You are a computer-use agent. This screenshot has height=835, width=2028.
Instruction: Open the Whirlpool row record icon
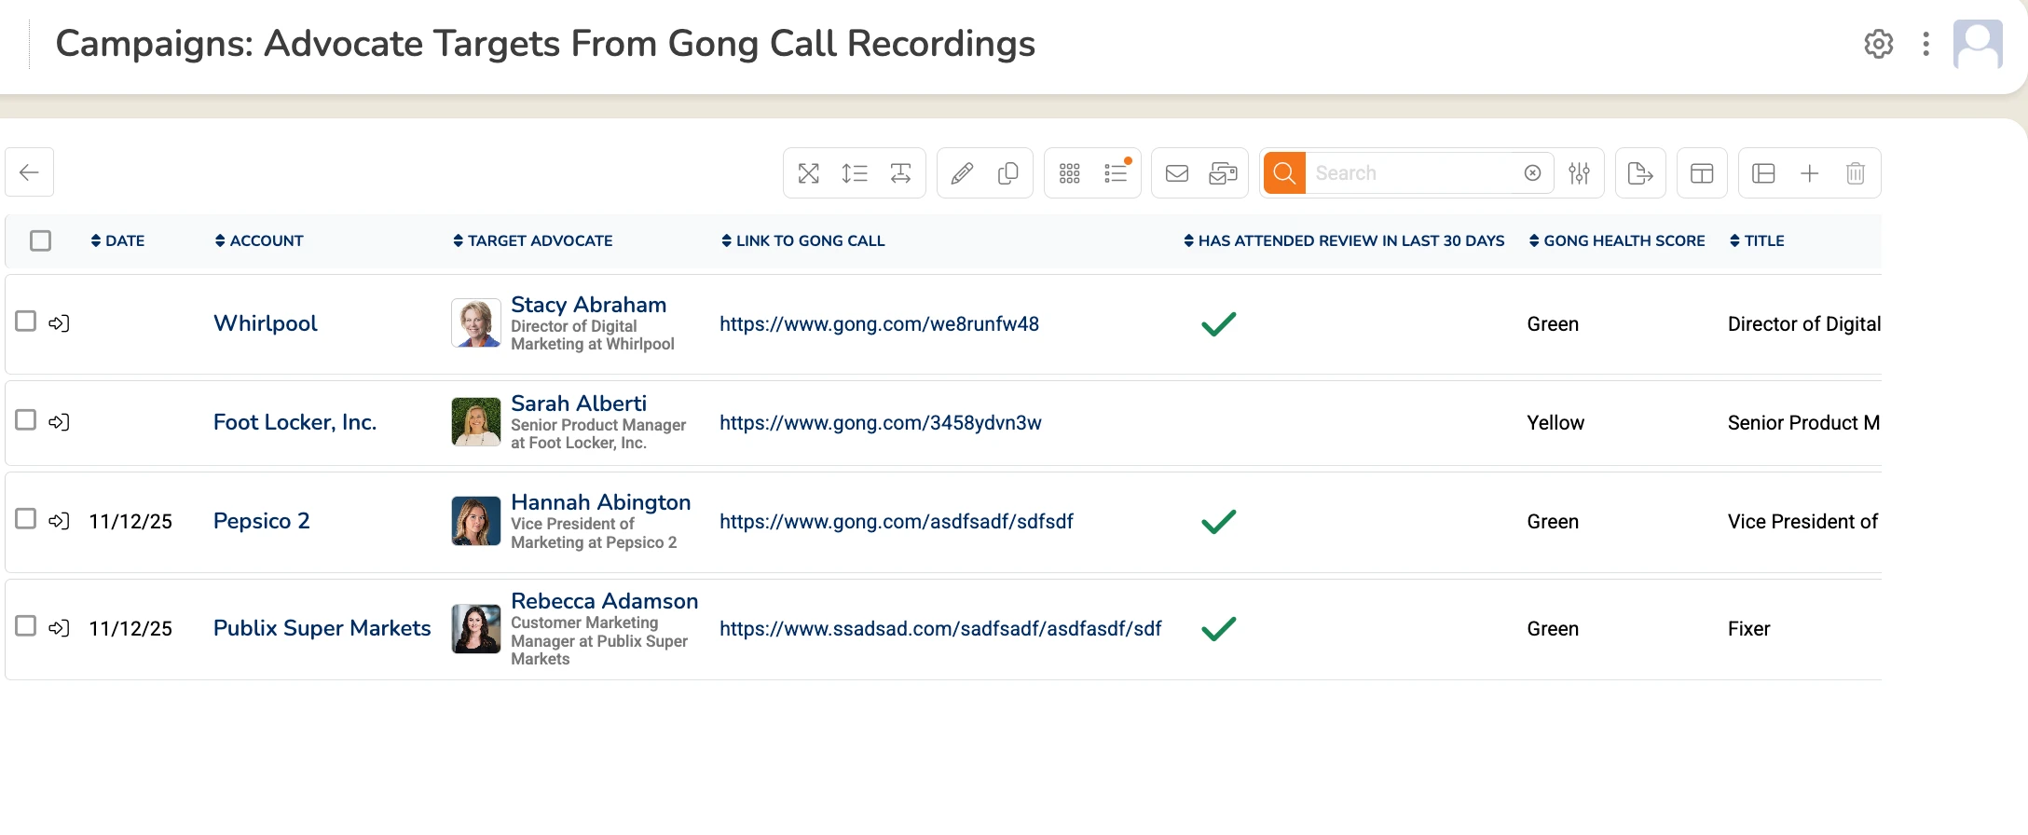59,323
